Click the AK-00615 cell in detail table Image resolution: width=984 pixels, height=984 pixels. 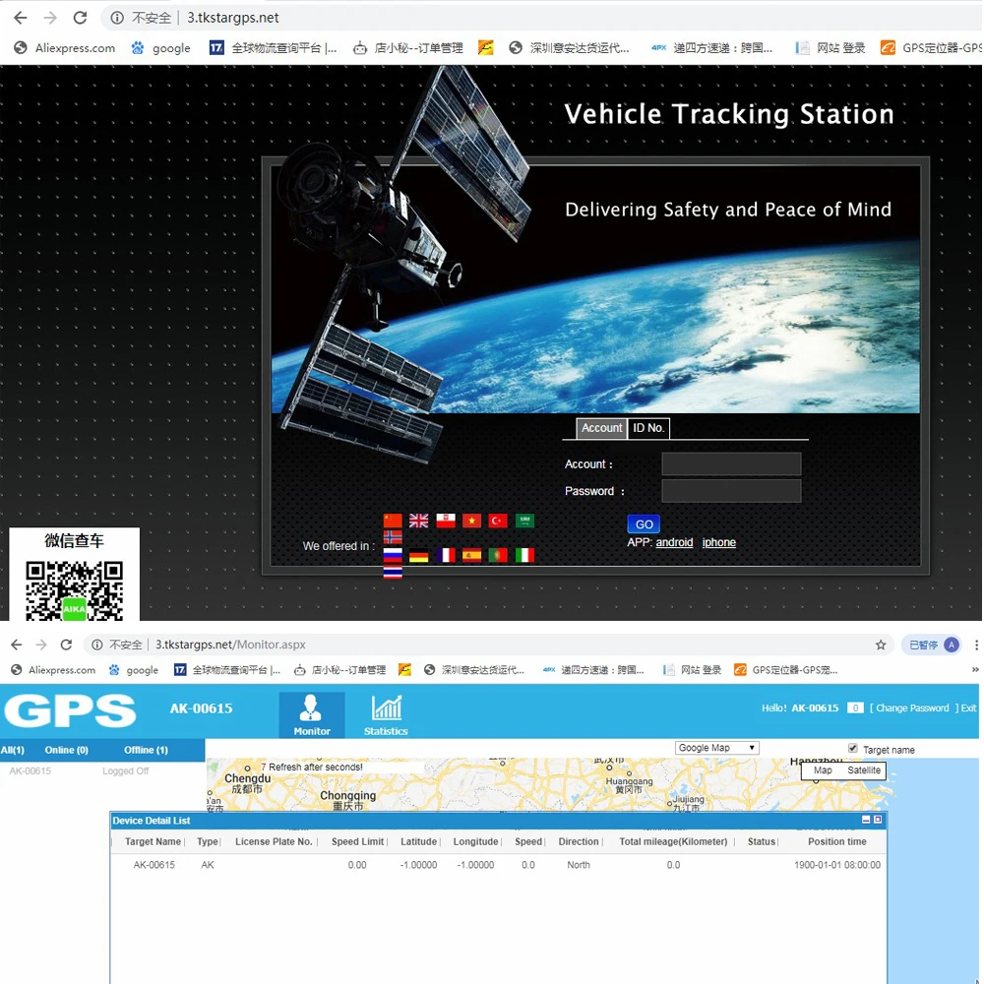(154, 865)
